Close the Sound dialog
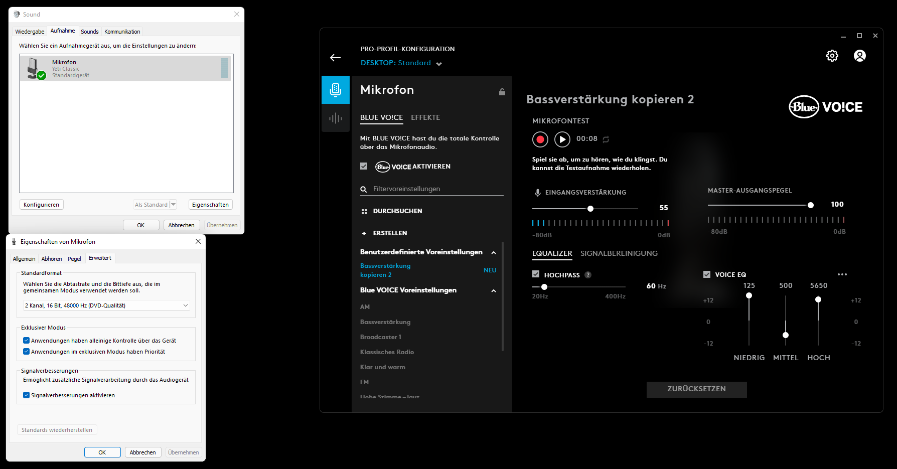This screenshot has height=469, width=897. tap(237, 14)
